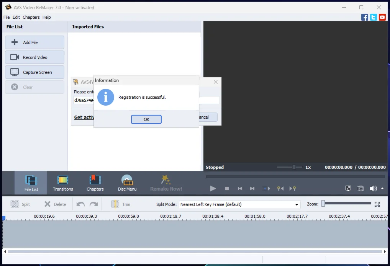Close the AVS4YOU activation dialog
Viewport: 390px width, 266px height.
point(216,82)
